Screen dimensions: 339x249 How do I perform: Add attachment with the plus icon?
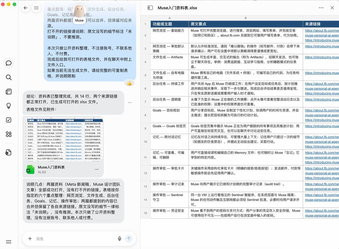(30, 239)
